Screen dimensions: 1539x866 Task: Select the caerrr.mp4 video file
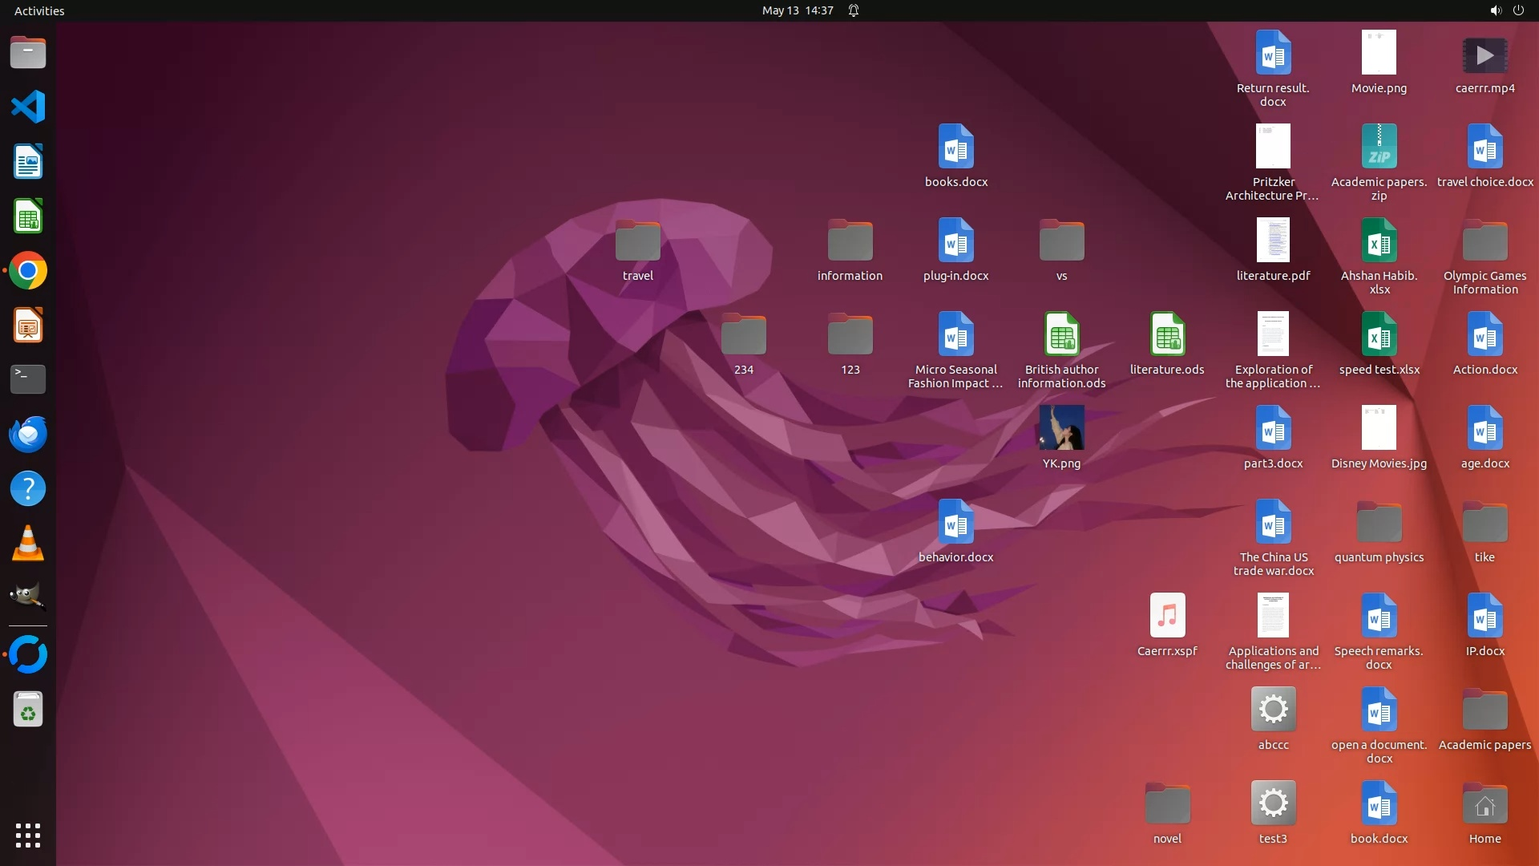coord(1484,55)
